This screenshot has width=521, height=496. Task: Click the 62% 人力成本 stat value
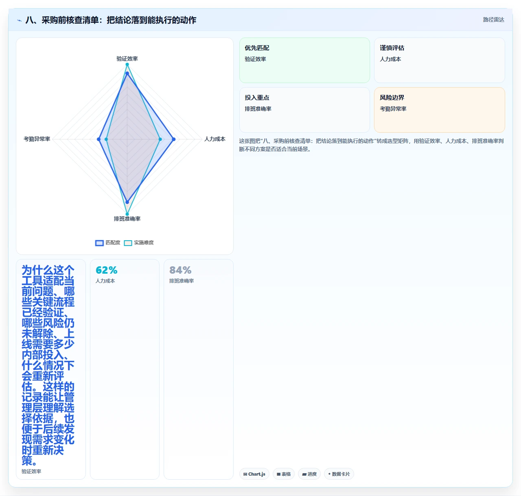click(x=107, y=270)
